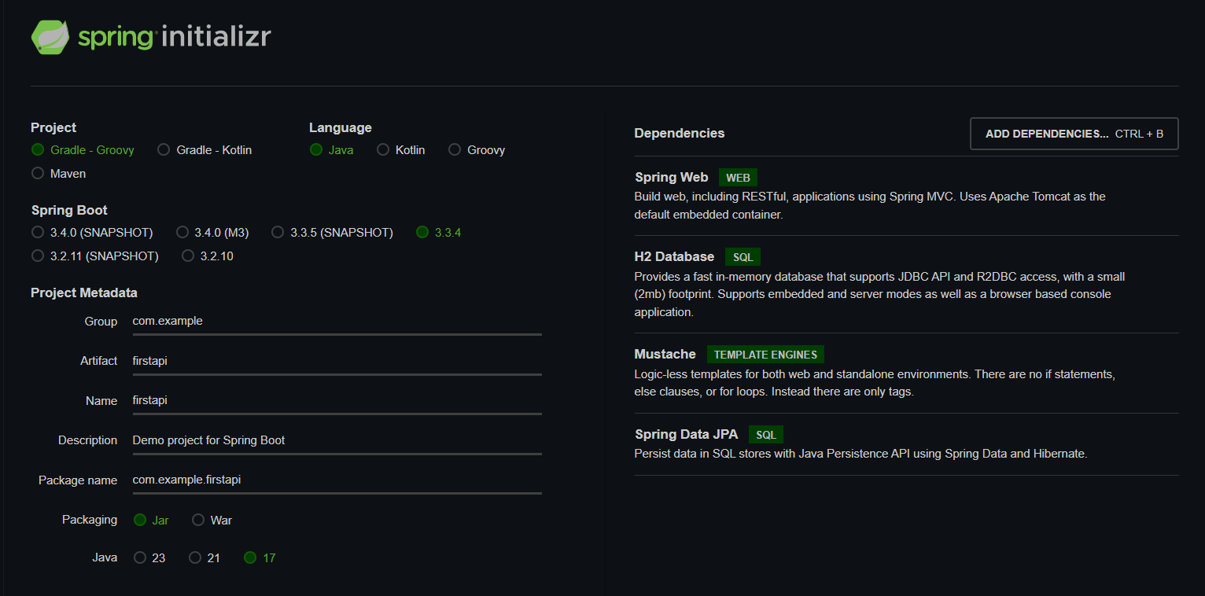Click the SQL tag beside H2 Database

(x=743, y=257)
